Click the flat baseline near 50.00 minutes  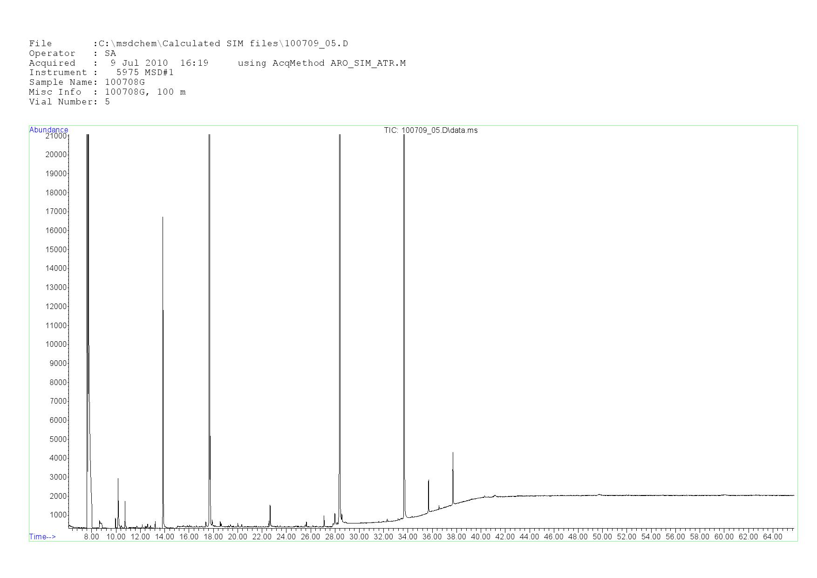tap(602, 495)
